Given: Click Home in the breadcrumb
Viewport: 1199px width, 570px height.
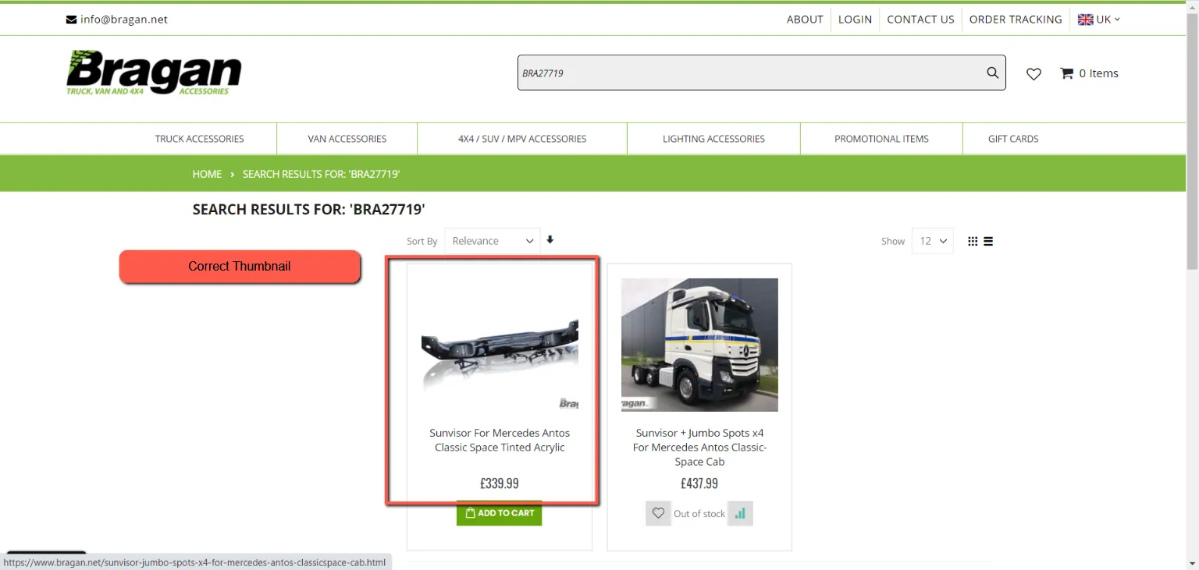Looking at the screenshot, I should pos(207,174).
